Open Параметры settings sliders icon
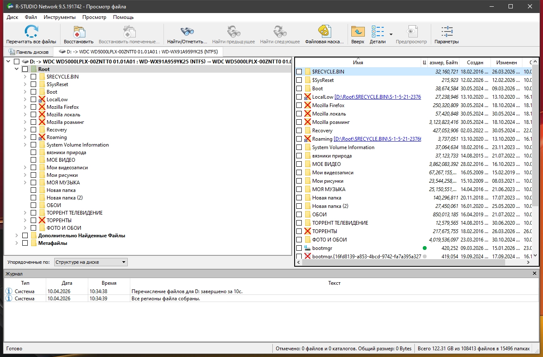 pyautogui.click(x=447, y=31)
